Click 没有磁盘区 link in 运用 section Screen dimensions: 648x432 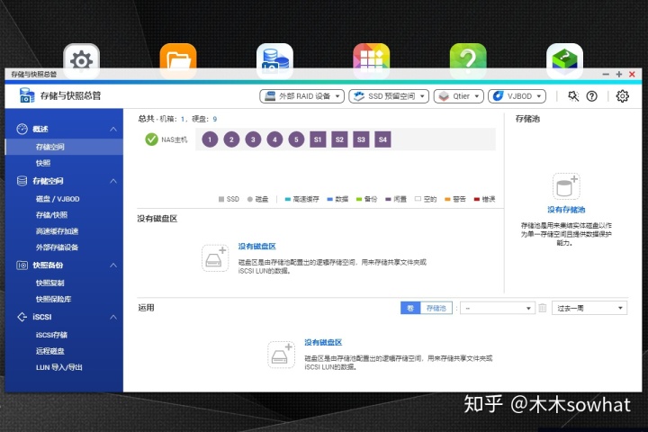(323, 342)
